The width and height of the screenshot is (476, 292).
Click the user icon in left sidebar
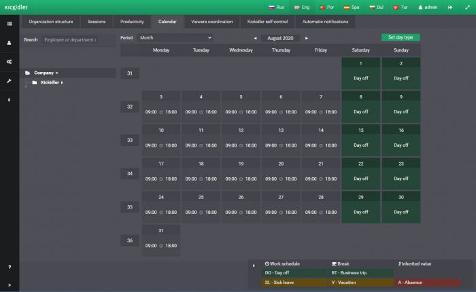10,43
